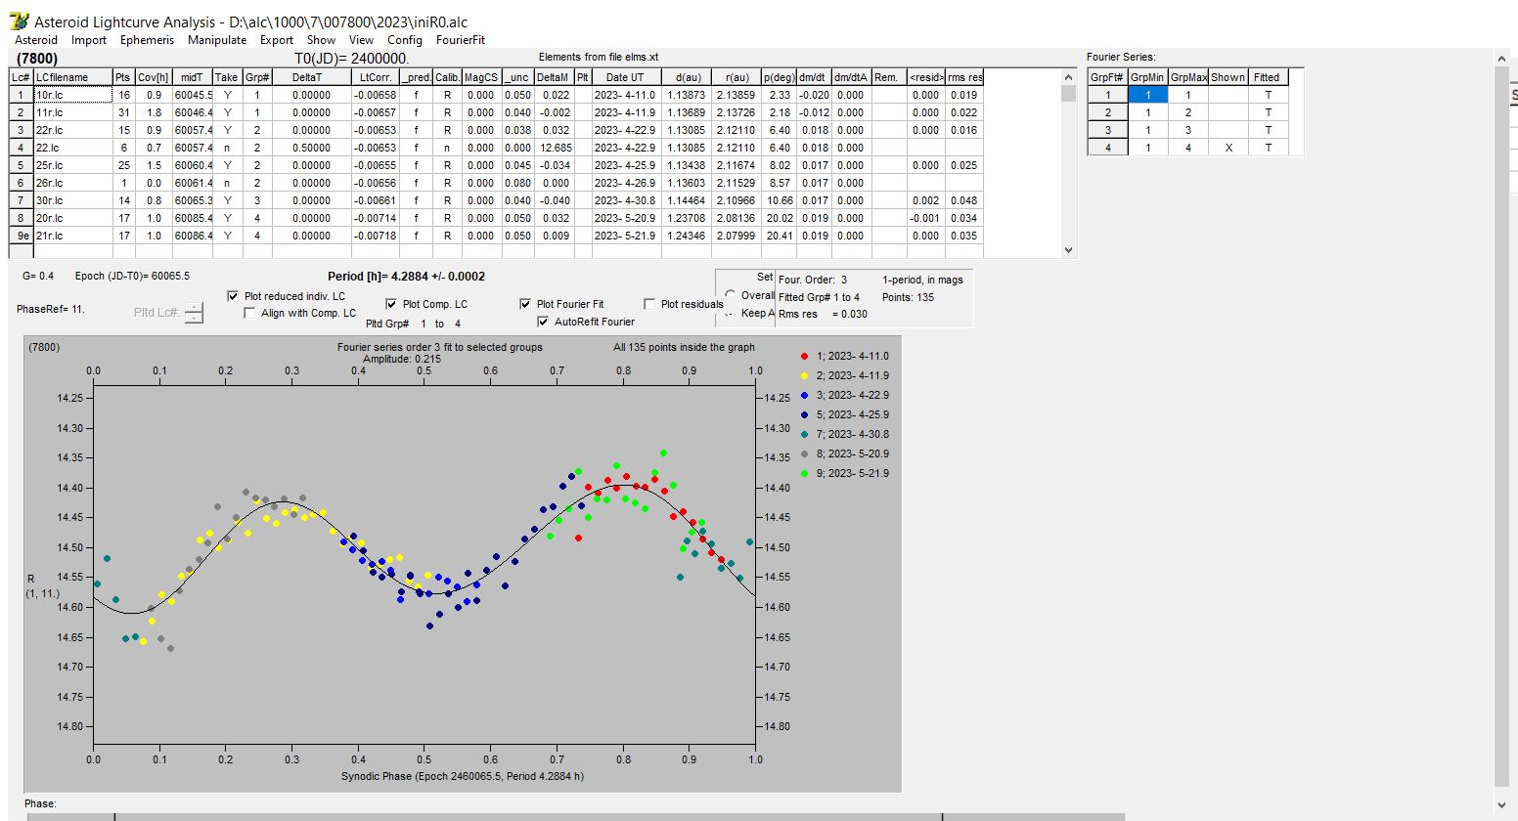Viewport: 1518px width, 821px height.
Task: Click the Date UT column header
Action: [625, 77]
